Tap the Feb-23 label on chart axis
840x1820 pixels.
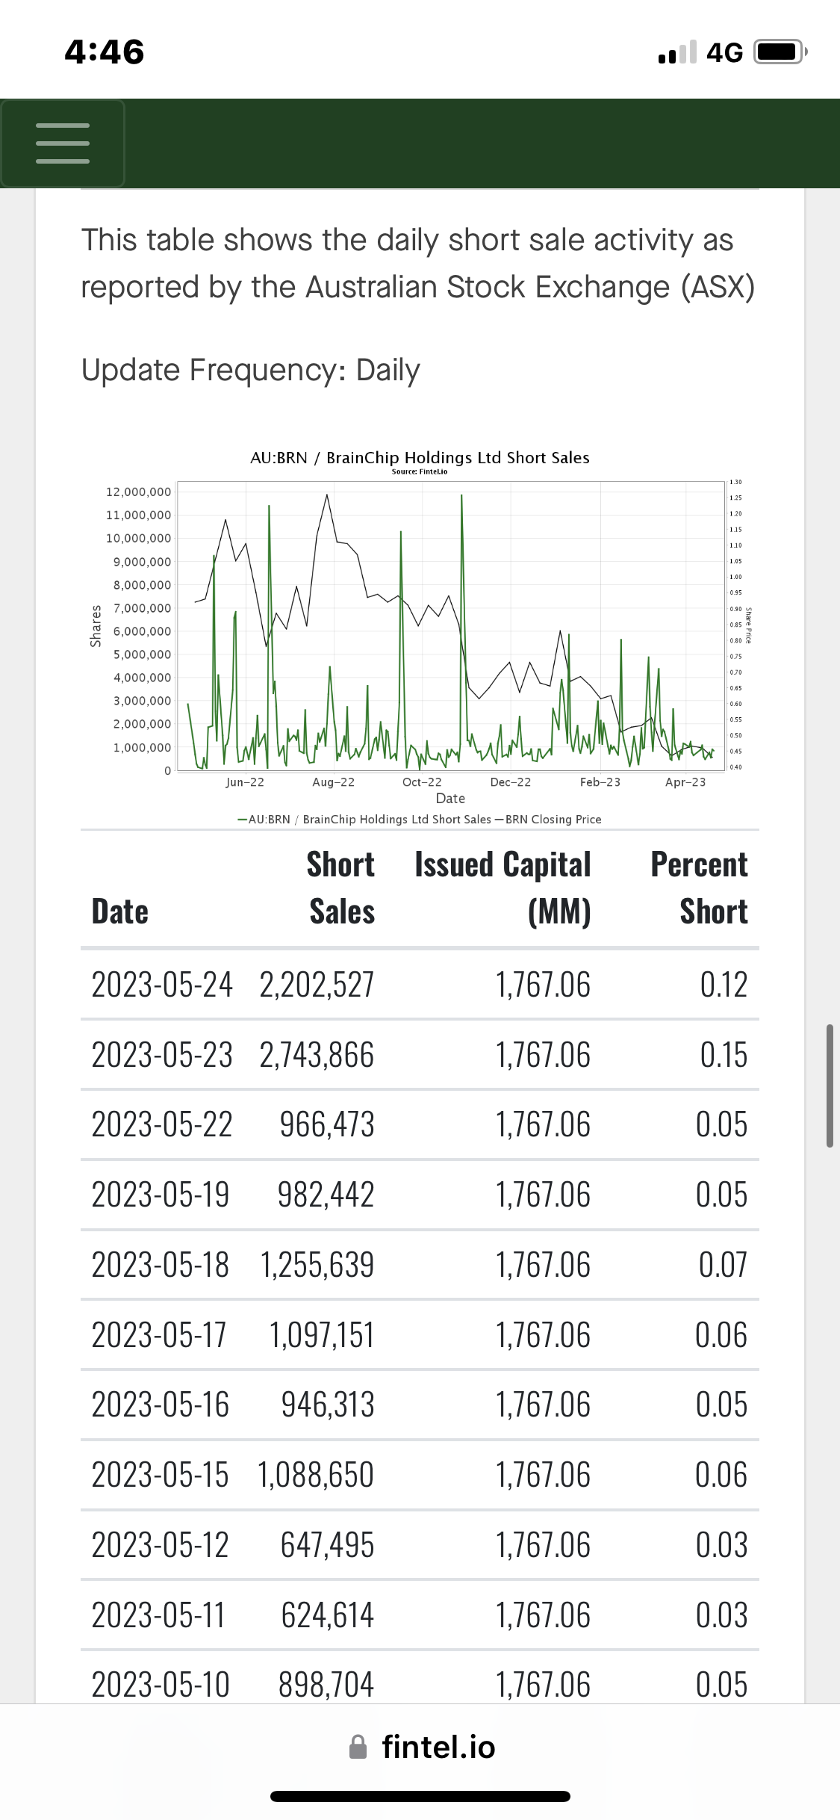click(x=600, y=781)
